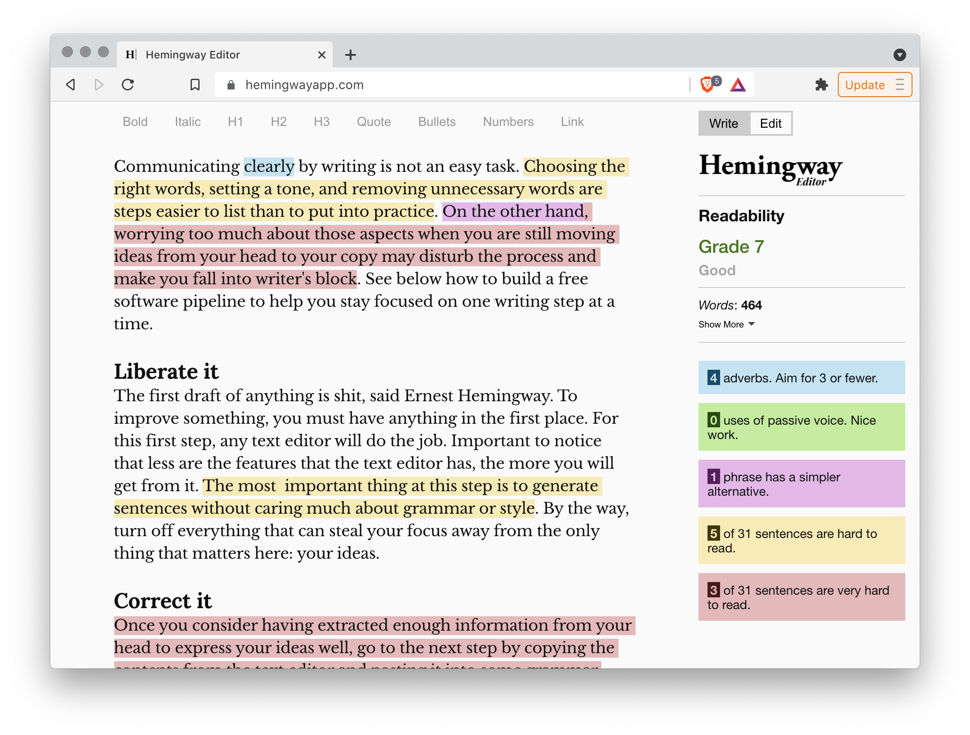Viewport: 970px width, 735px height.
Task: Bookmark this page with the bookmark icon
Action: 195,85
